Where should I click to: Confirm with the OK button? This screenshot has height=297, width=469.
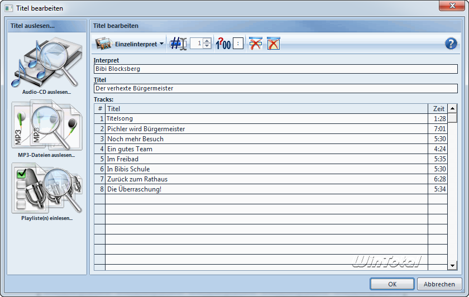(392, 284)
